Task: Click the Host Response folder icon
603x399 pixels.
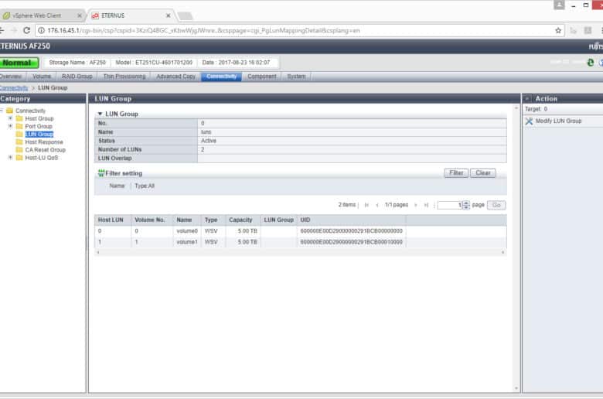Action: pos(19,142)
